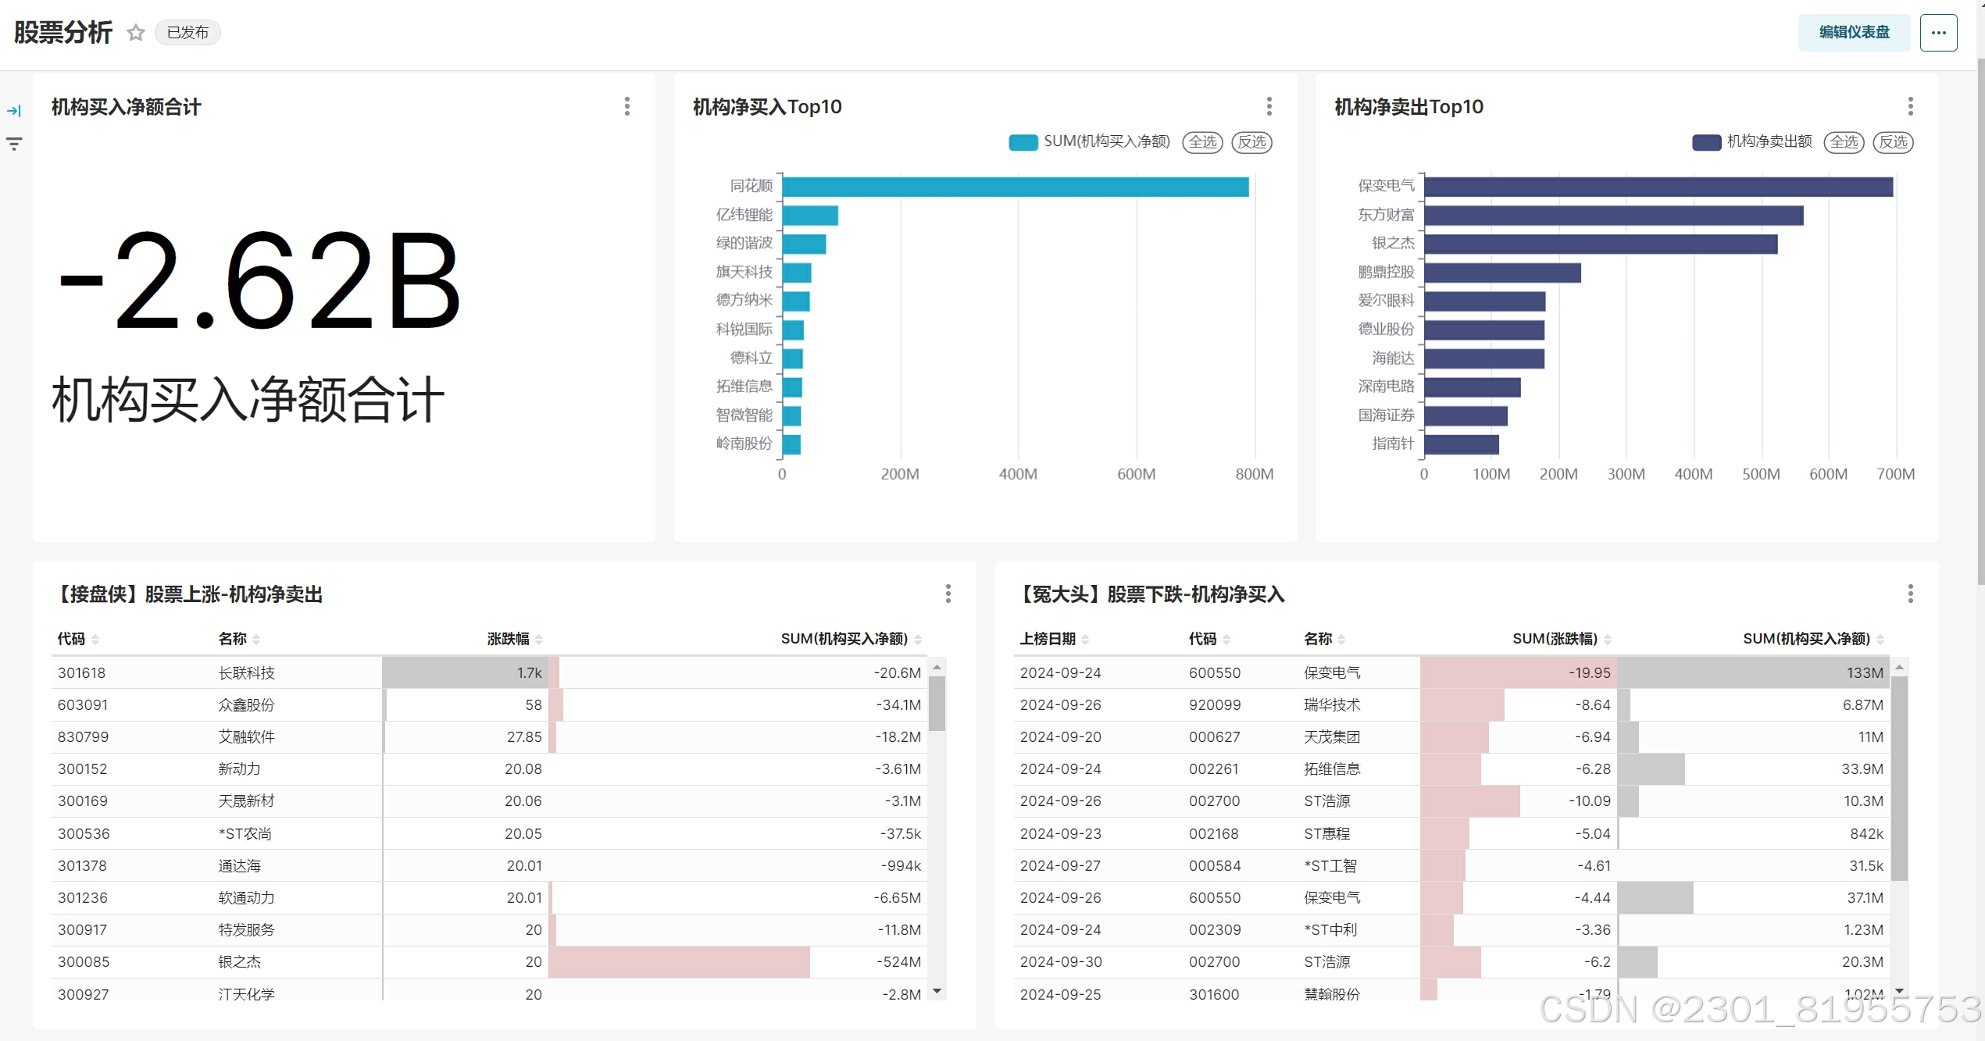
Task: Click 编辑仪表盘 button
Action: pyautogui.click(x=1853, y=33)
